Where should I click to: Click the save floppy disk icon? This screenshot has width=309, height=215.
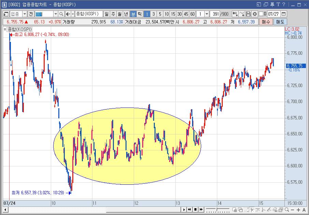click(x=248, y=14)
